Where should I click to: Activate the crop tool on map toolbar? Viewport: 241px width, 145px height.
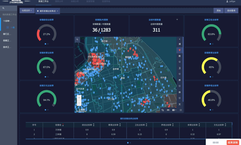pyautogui.click(x=163, y=110)
